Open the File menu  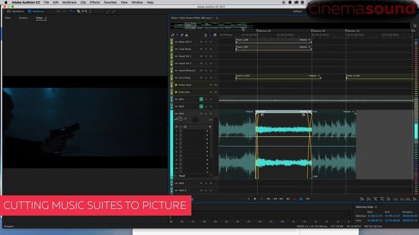[46, 3]
